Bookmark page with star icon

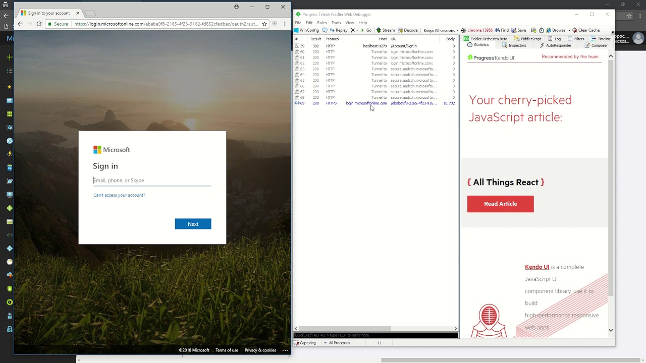(x=264, y=24)
